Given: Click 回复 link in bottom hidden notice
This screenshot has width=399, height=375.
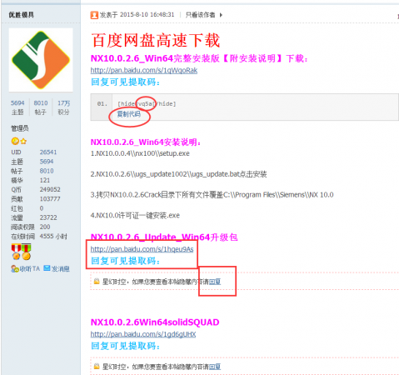Looking at the screenshot, I should (215, 367).
